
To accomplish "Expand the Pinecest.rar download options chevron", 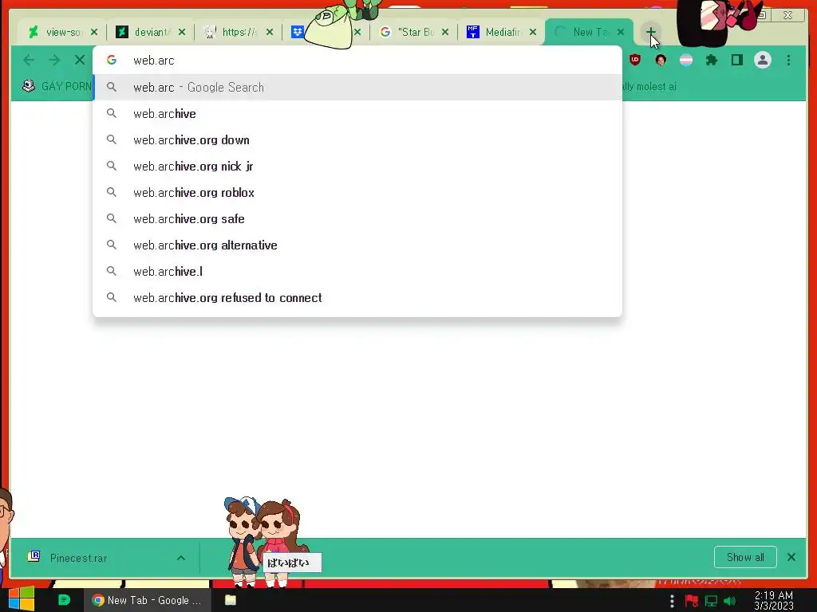I will (181, 558).
